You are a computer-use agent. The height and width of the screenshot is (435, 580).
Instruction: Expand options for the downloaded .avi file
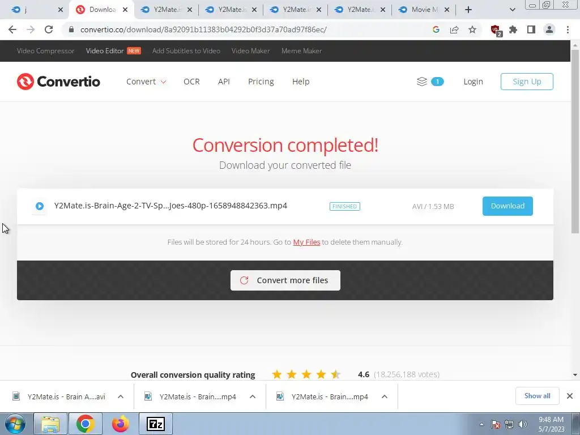[121, 396]
